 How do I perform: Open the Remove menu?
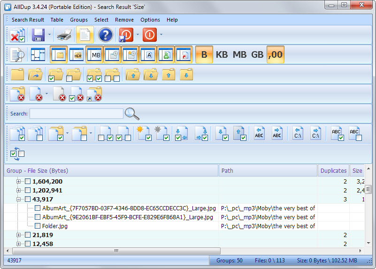(x=124, y=20)
